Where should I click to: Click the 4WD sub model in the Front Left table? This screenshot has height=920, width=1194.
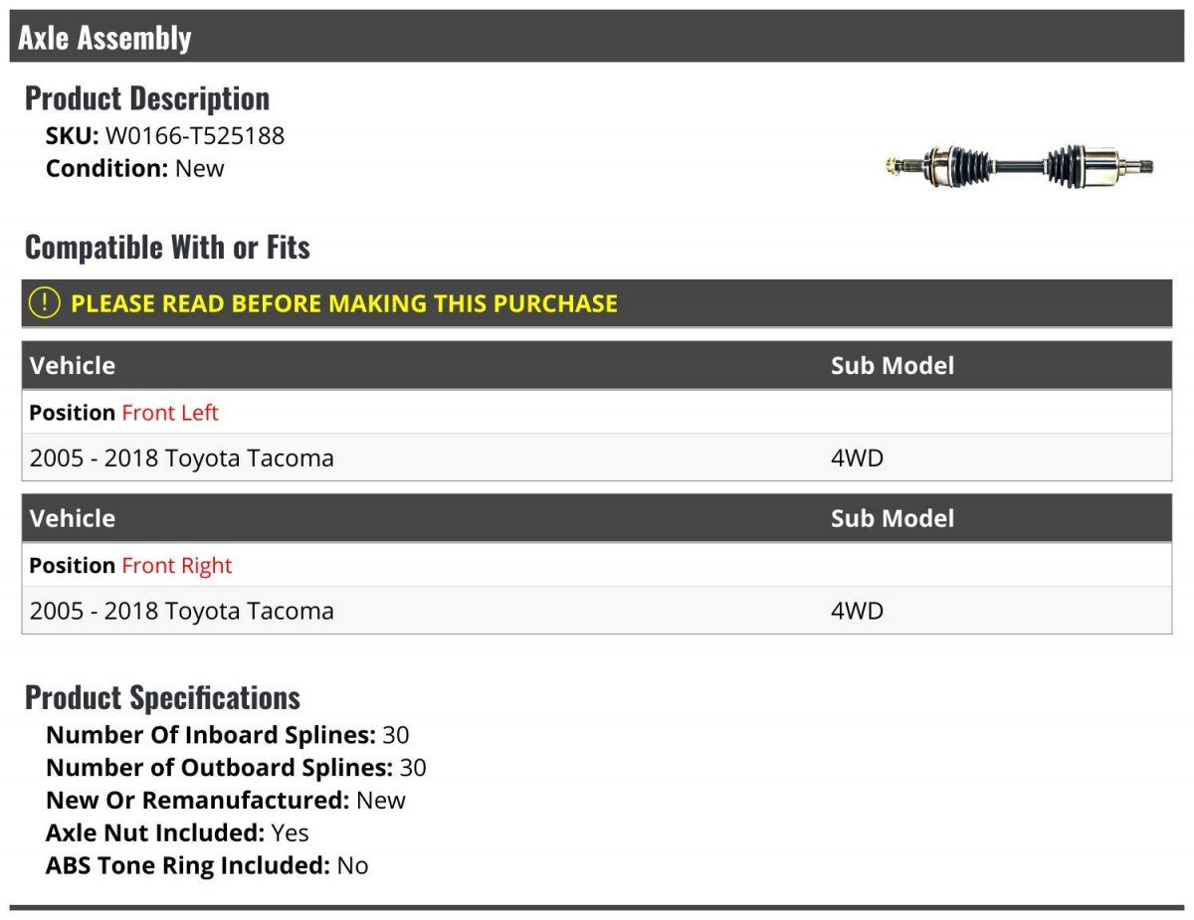click(x=857, y=459)
